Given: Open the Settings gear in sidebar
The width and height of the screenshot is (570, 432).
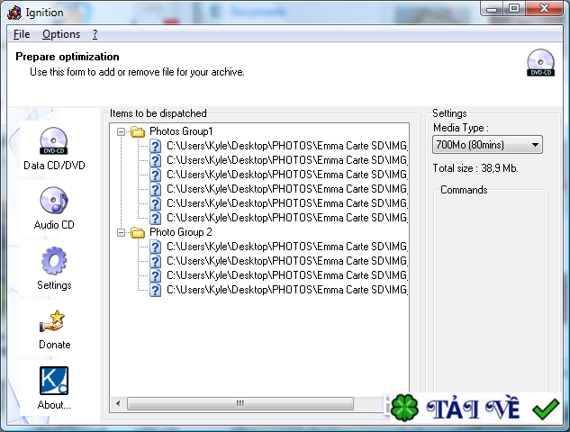Looking at the screenshot, I should [x=54, y=260].
